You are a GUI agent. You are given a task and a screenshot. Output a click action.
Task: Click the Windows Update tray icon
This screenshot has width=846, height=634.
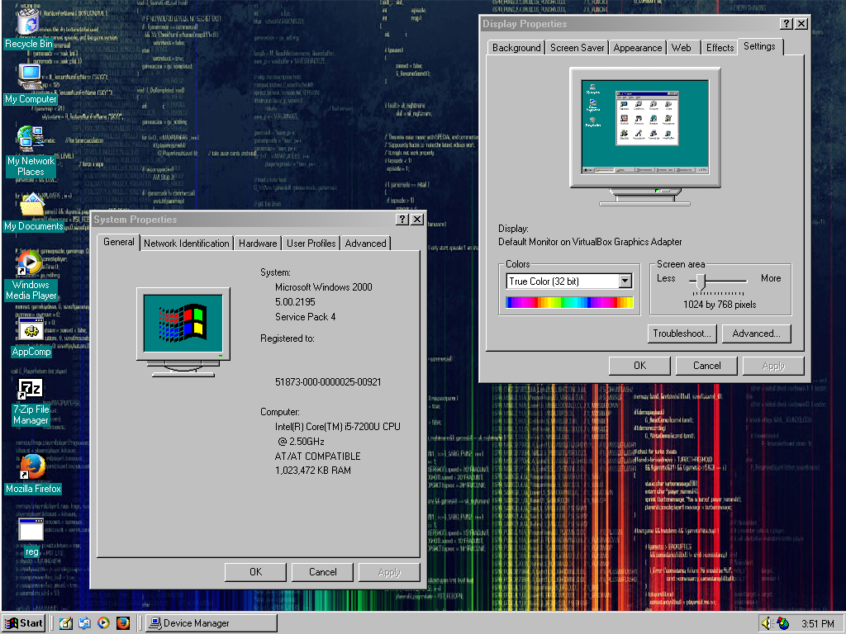(x=782, y=623)
